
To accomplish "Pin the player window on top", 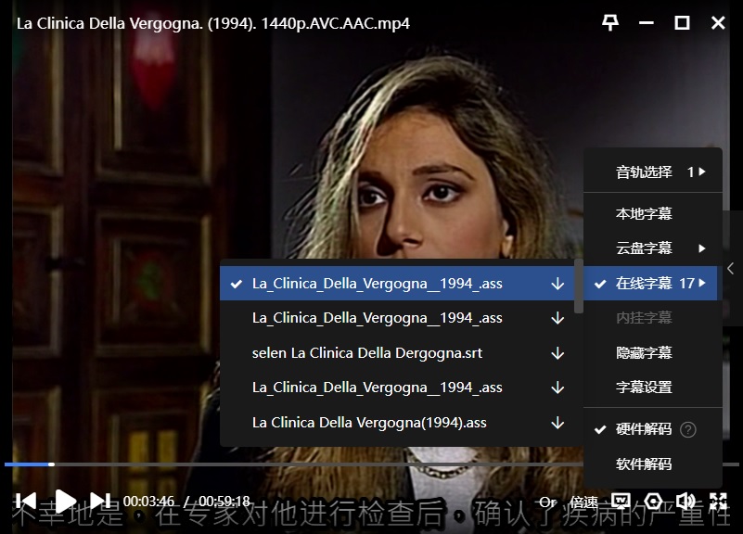I will point(610,23).
